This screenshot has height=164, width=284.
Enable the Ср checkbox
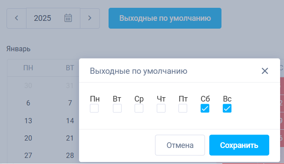point(139,108)
